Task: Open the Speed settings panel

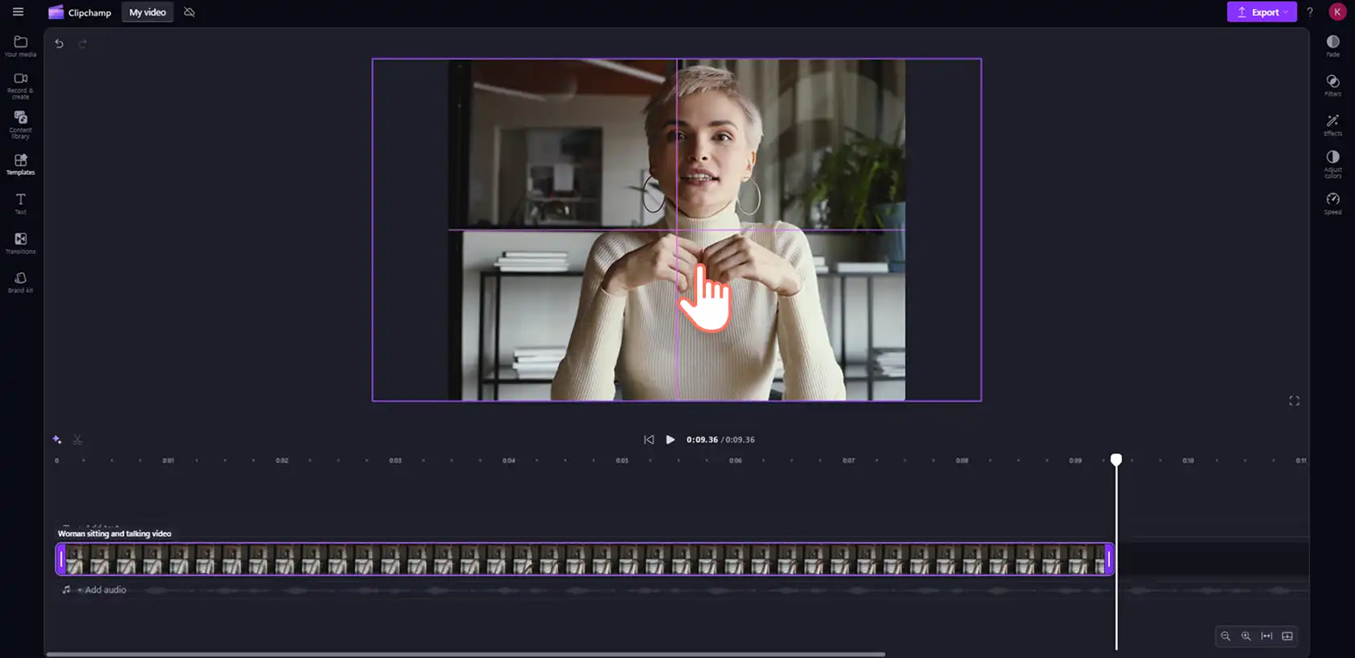Action: coord(1333,203)
